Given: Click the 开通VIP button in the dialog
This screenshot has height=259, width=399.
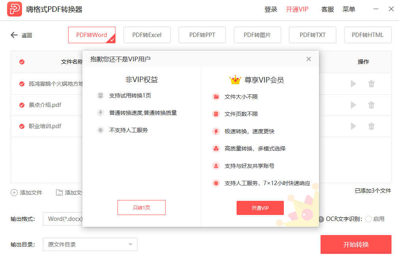Looking at the screenshot, I should pyautogui.click(x=260, y=208).
